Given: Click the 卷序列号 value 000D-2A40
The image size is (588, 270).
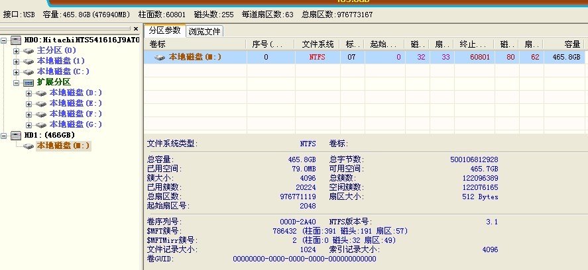Looking at the screenshot, I should pos(298,222).
